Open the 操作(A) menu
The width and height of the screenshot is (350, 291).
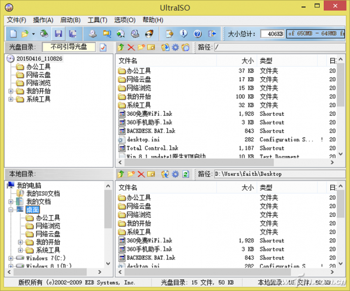click(43, 20)
